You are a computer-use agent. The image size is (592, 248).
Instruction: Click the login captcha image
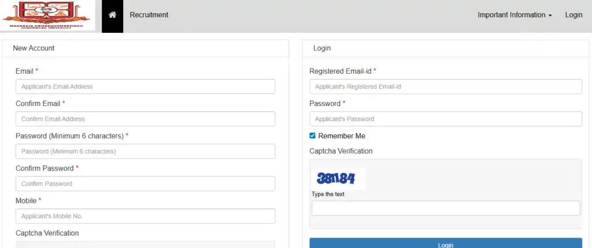336,178
